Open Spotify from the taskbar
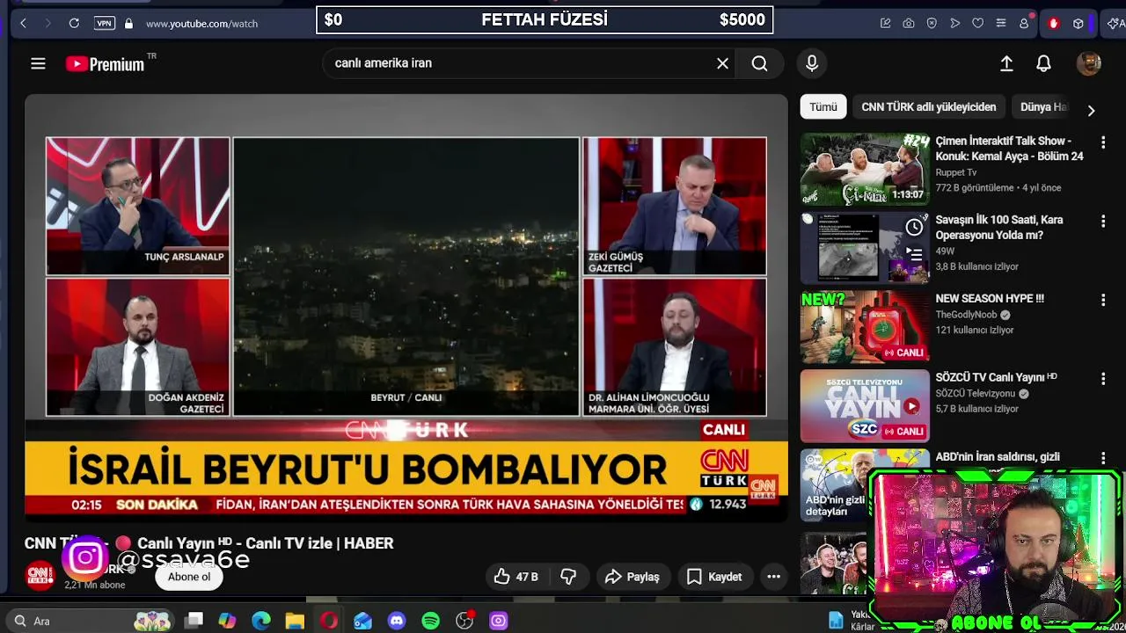 [430, 621]
